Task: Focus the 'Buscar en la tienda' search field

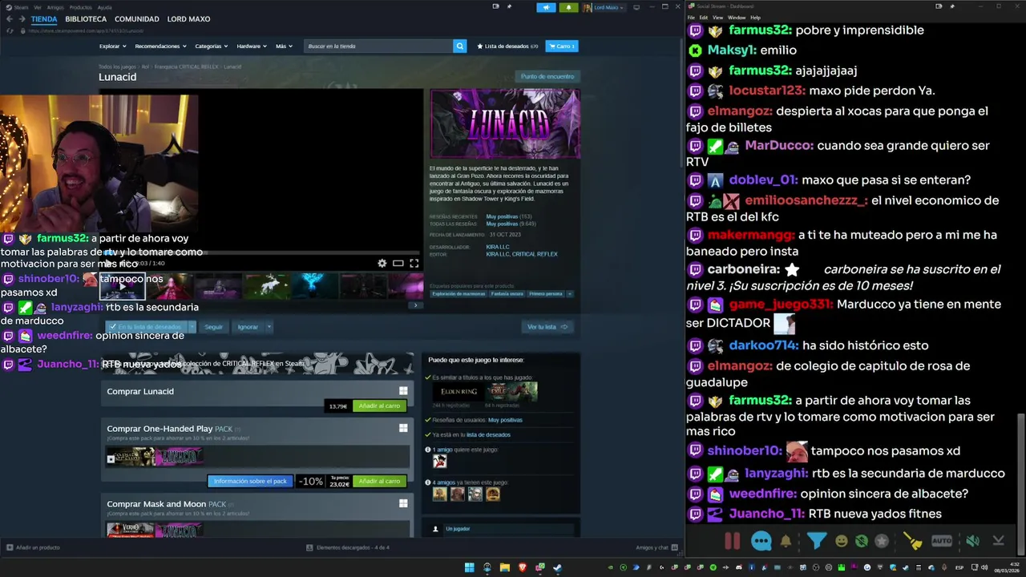Action: click(378, 46)
